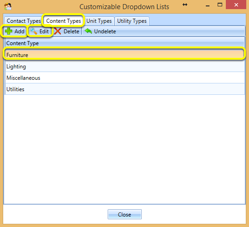
Task: Open the Utility Types tab
Action: [x=132, y=21]
